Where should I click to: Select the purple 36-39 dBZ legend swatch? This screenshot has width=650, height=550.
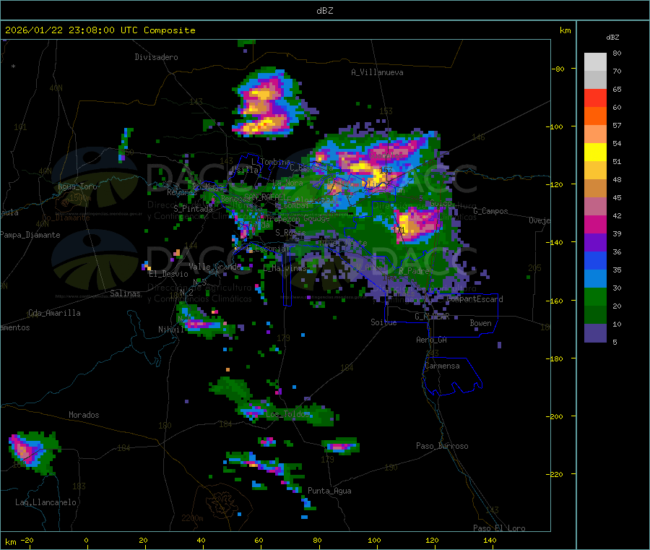coord(595,243)
